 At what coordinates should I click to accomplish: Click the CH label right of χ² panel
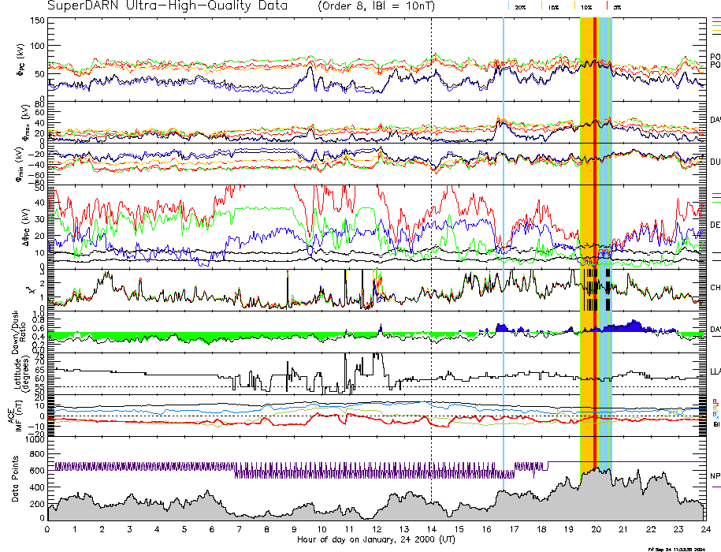click(715, 288)
